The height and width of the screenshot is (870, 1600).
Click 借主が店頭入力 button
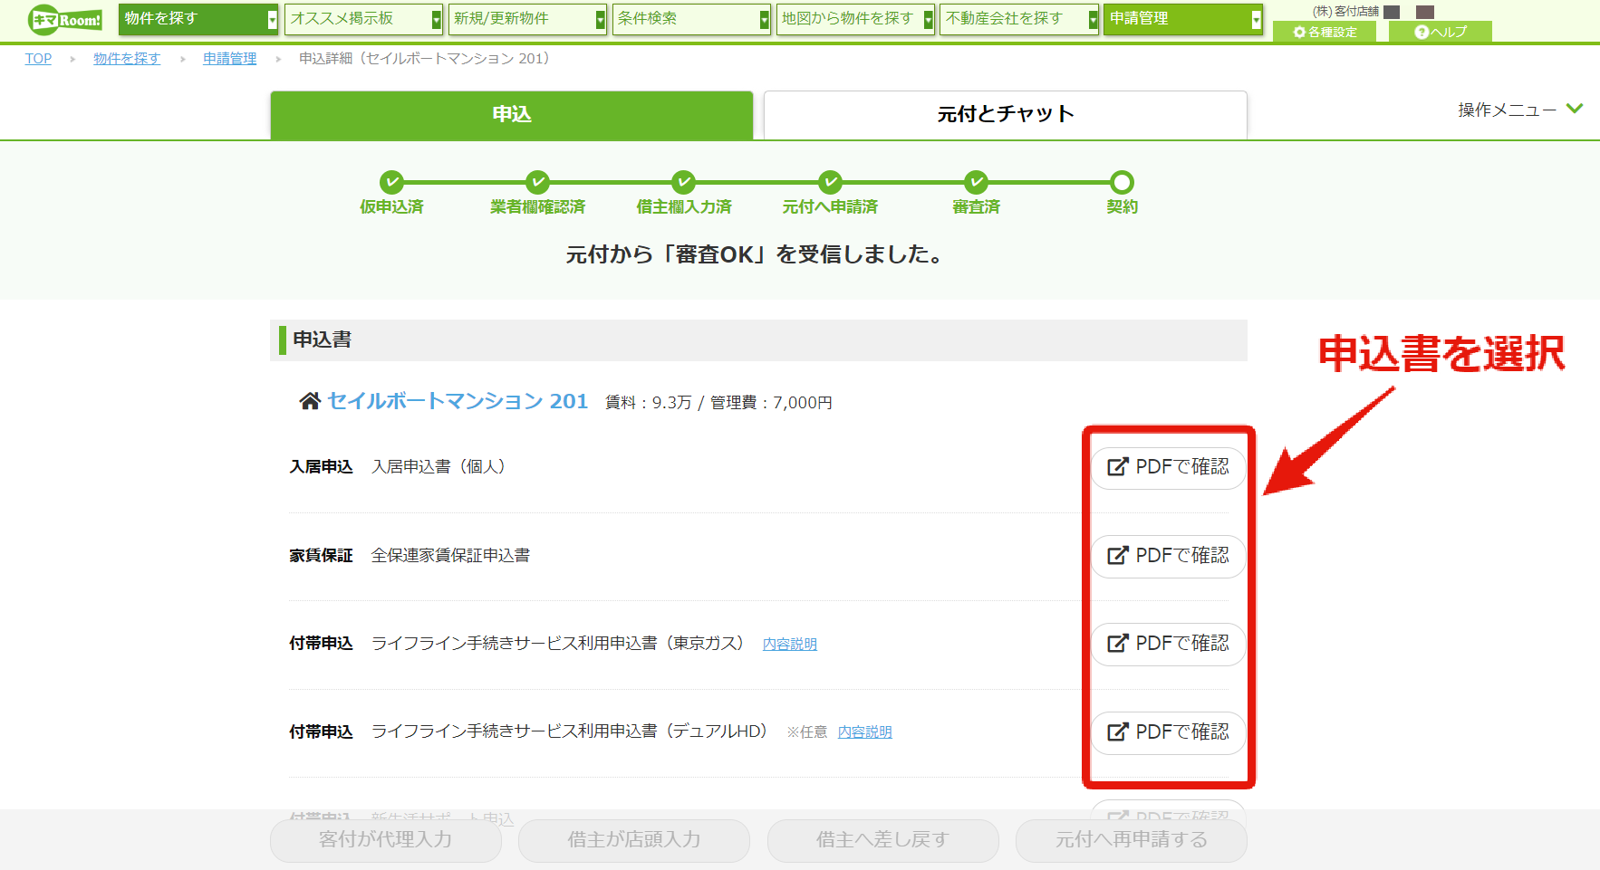[x=634, y=840]
